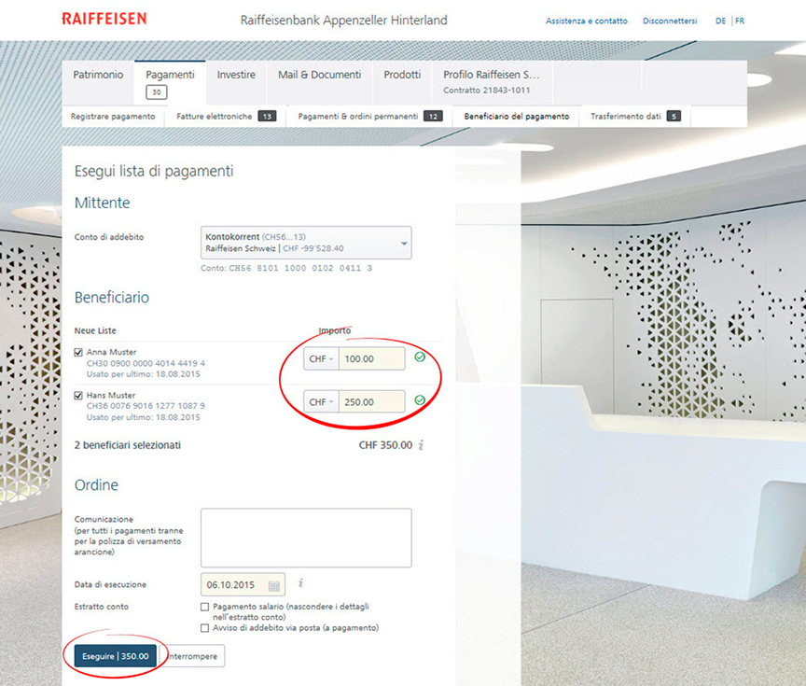Open the calendar icon for execution date
The height and width of the screenshot is (686, 806).
[274, 585]
